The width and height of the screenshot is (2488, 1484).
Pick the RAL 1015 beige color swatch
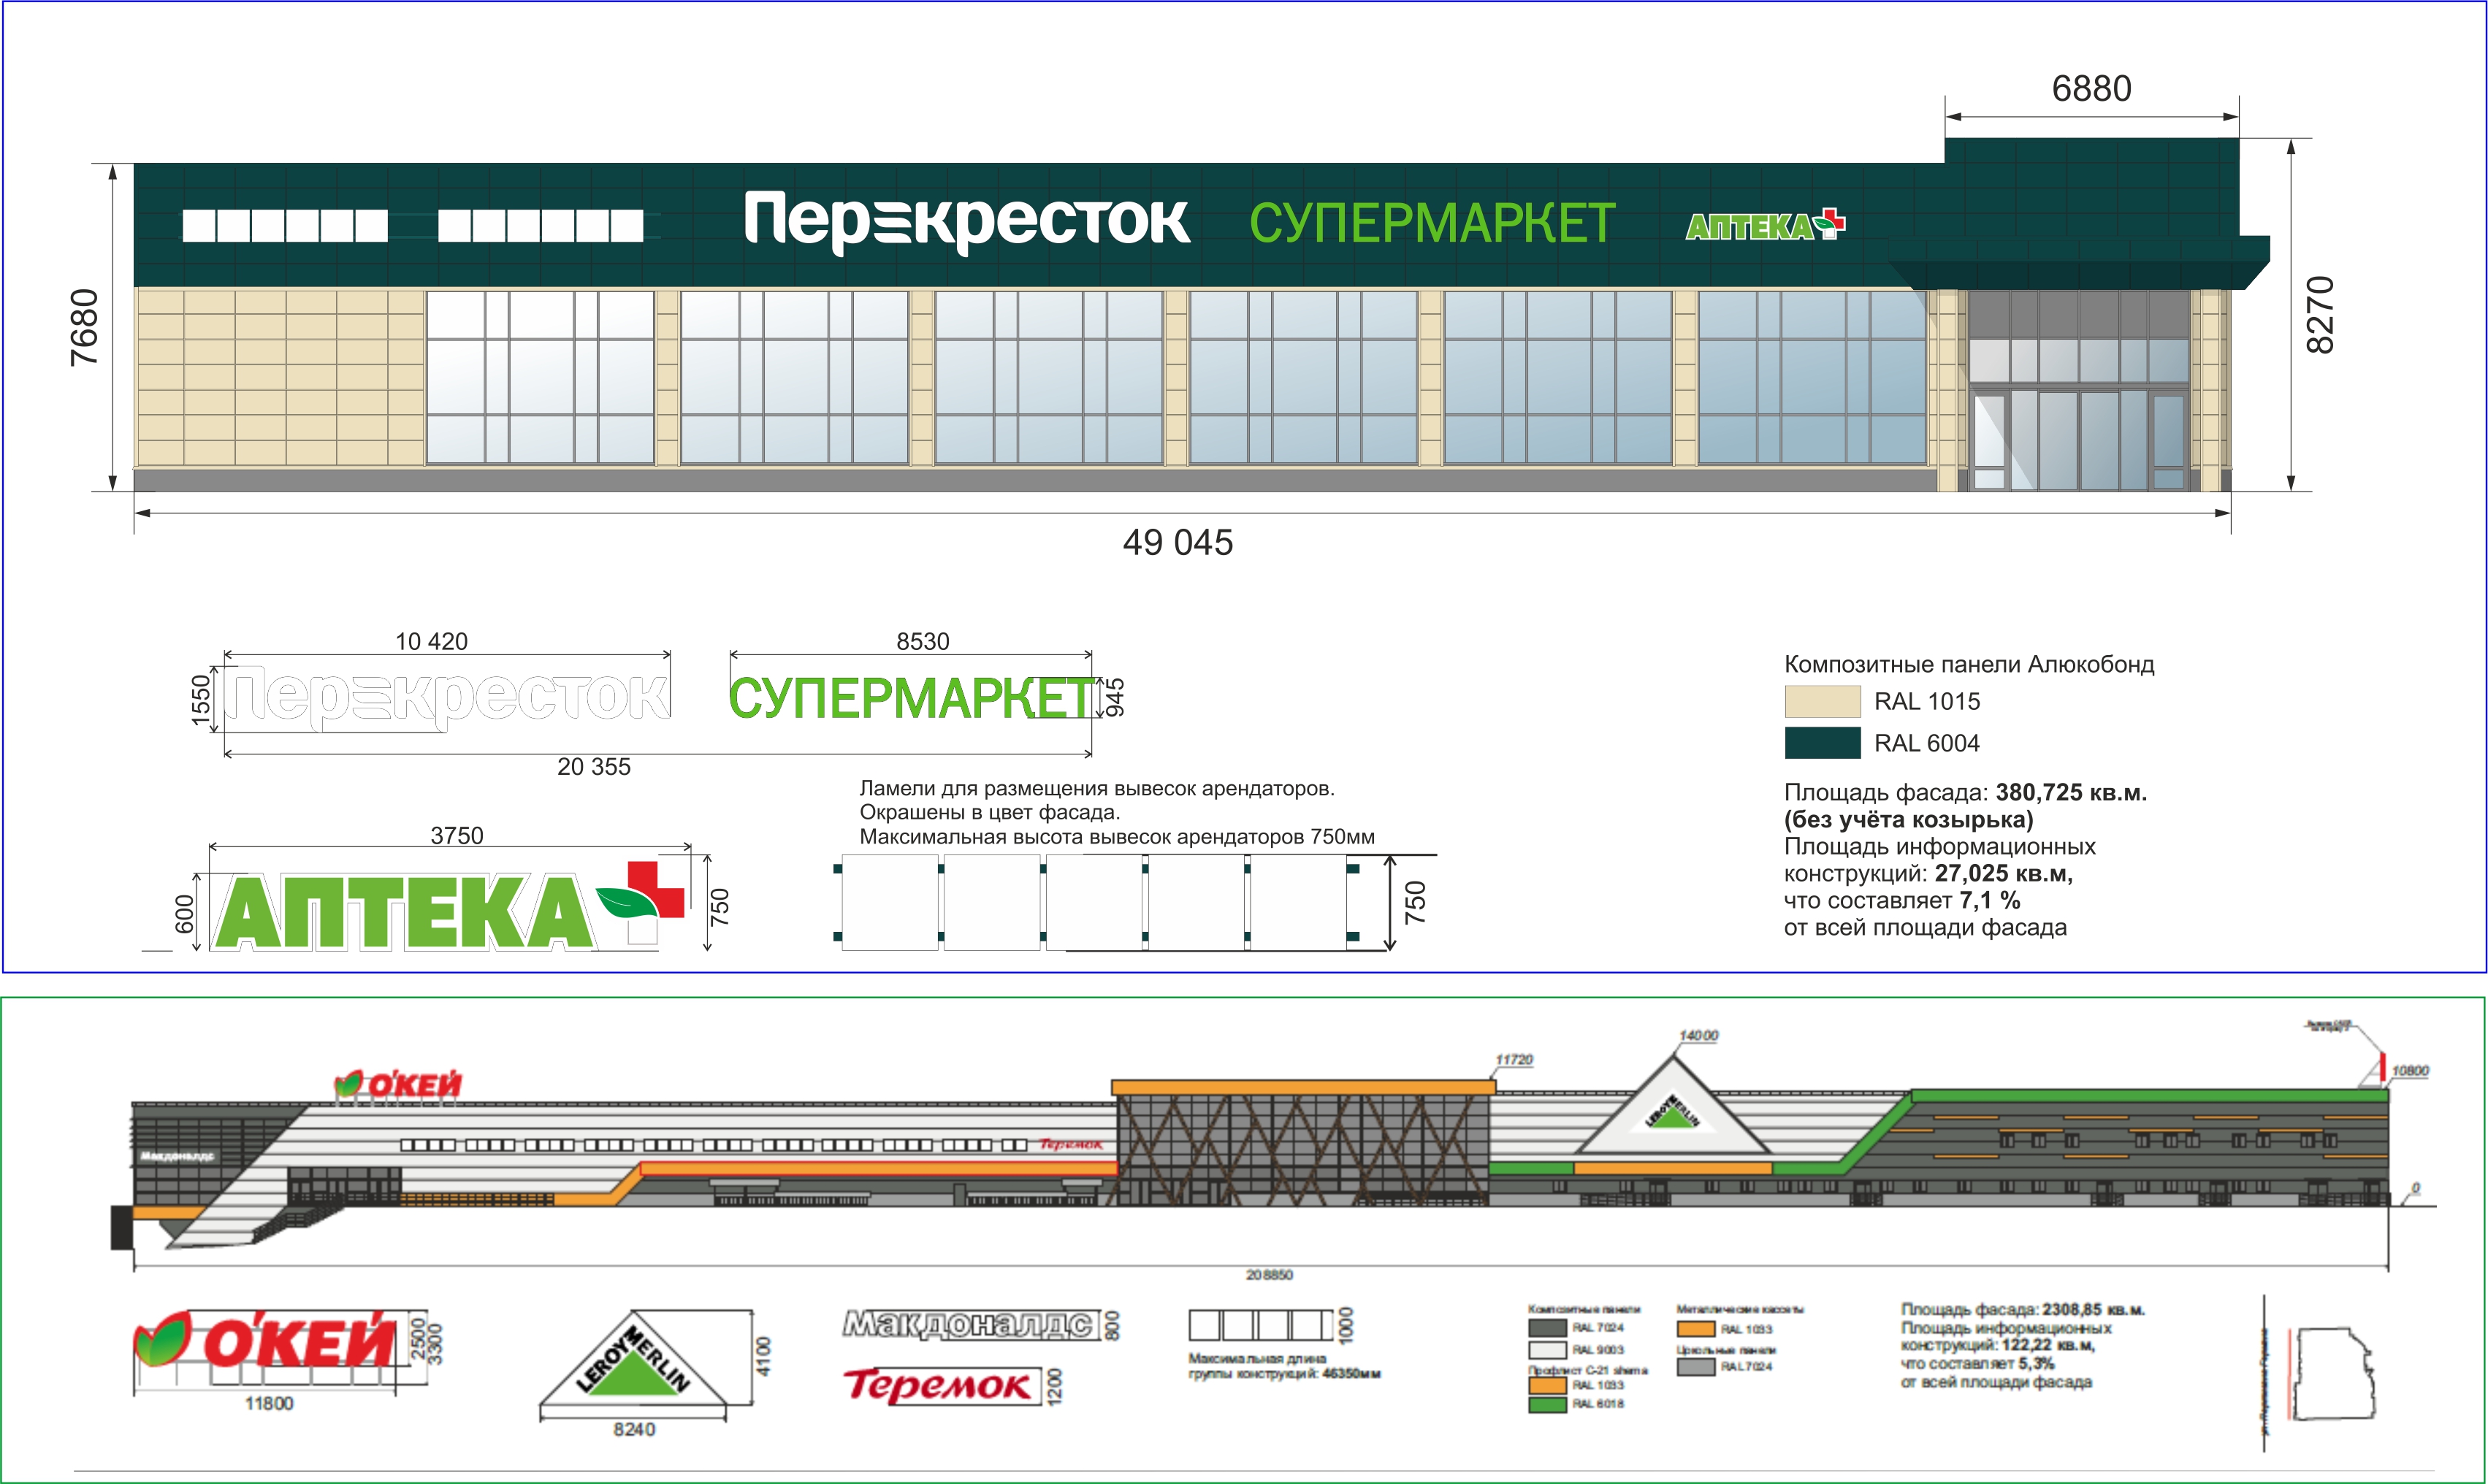pos(1822,702)
